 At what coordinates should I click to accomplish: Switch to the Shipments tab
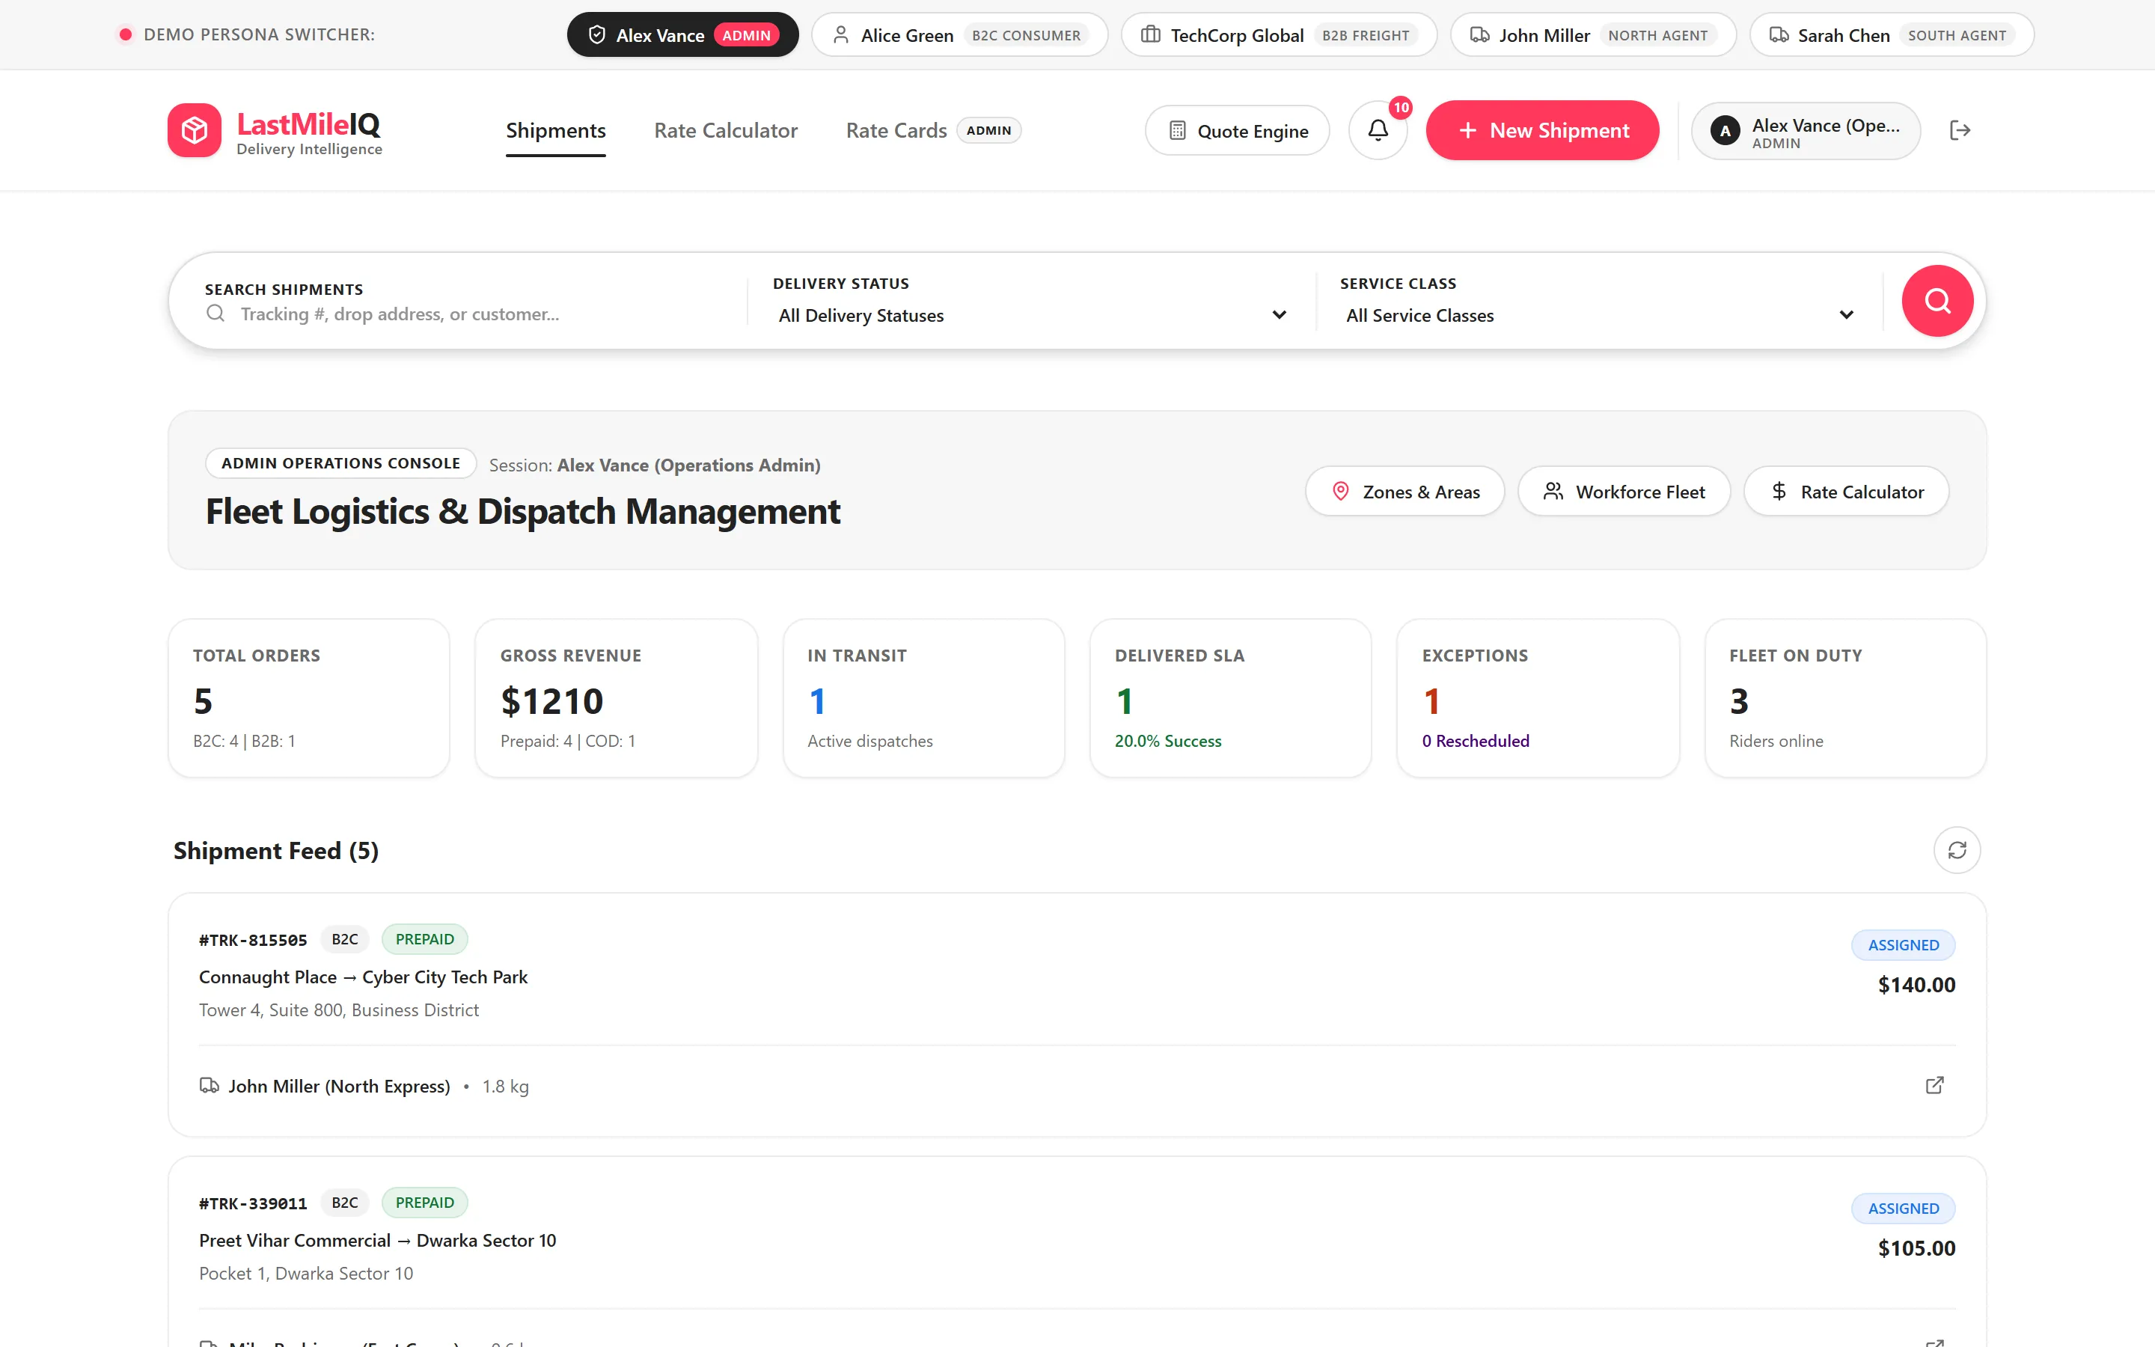point(556,130)
